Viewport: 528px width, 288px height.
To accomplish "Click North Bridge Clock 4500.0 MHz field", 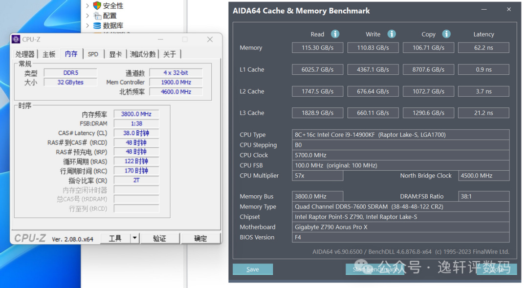I will (x=484, y=175).
